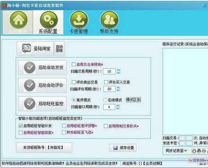
Task: Open 卡密管理 download icon
Action: point(79,20)
